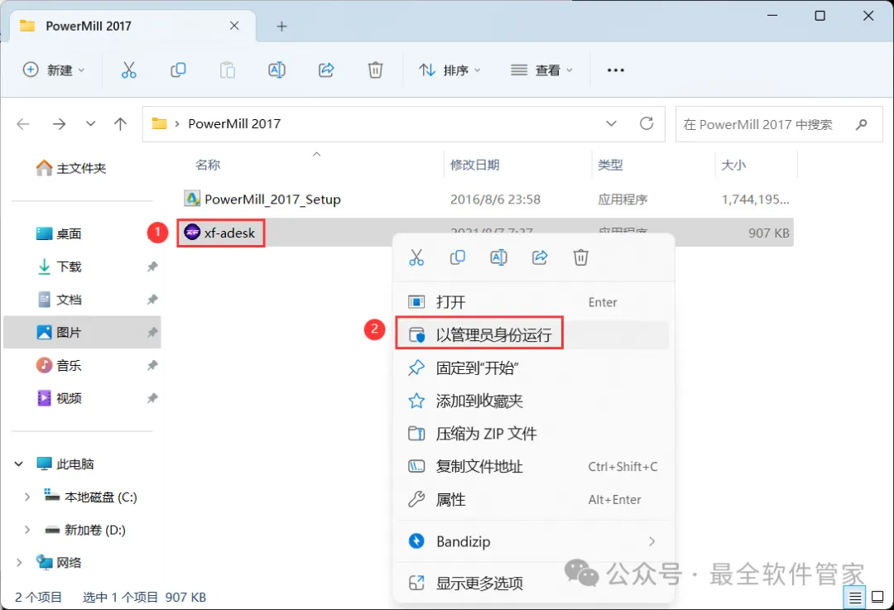Screen dimensions: 894x610
Task: Select 压缩为 ZIP 文件 in the context menu
Action: (532, 434)
